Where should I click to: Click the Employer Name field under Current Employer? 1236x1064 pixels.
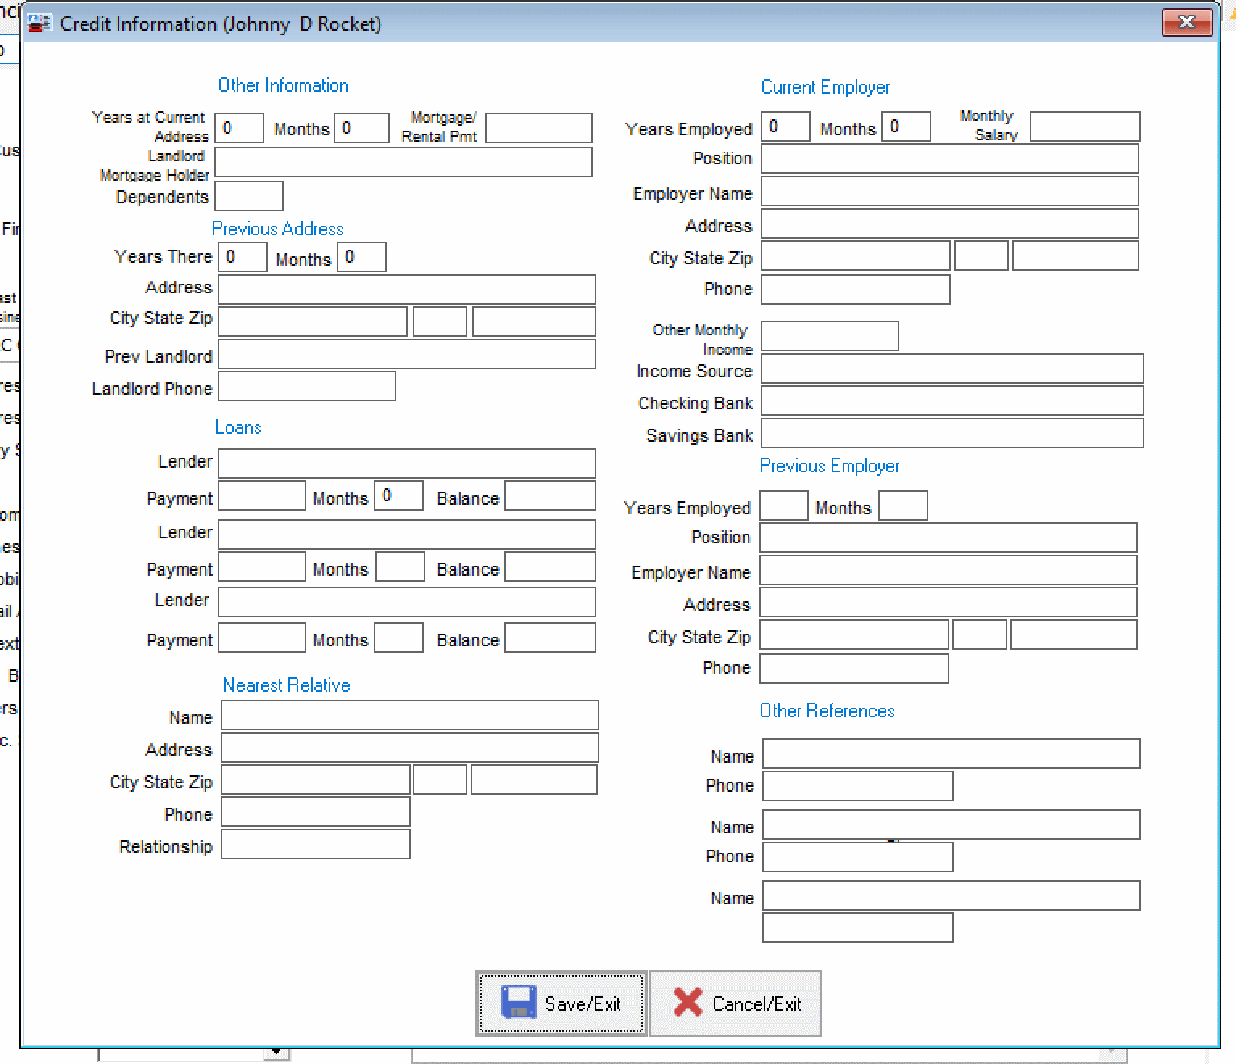[949, 192]
